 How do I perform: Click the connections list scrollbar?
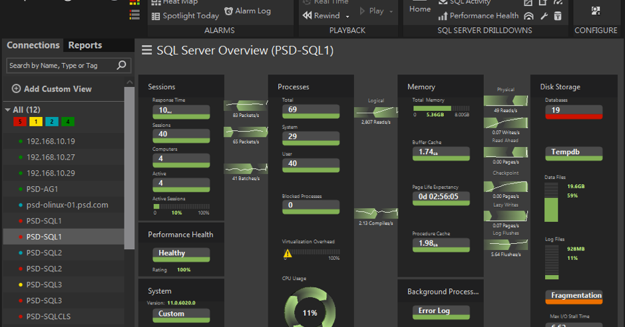click(x=129, y=168)
